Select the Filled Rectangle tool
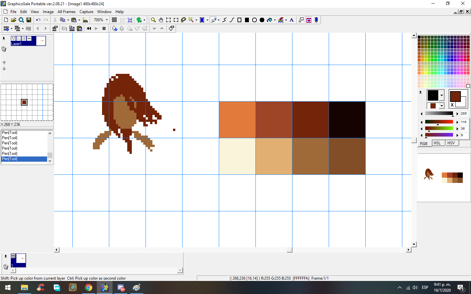Screen dimensions: 471x294 [247, 20]
